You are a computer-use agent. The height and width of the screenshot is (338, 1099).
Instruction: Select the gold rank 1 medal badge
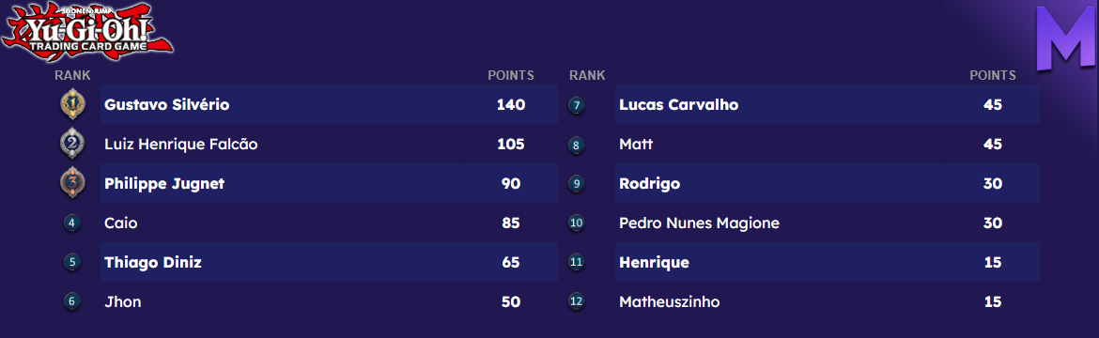tap(72, 104)
